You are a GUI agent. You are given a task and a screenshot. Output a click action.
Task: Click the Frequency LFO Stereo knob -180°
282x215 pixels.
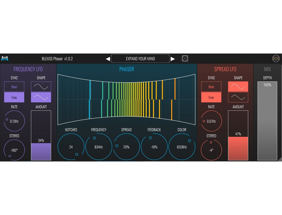(x=14, y=150)
